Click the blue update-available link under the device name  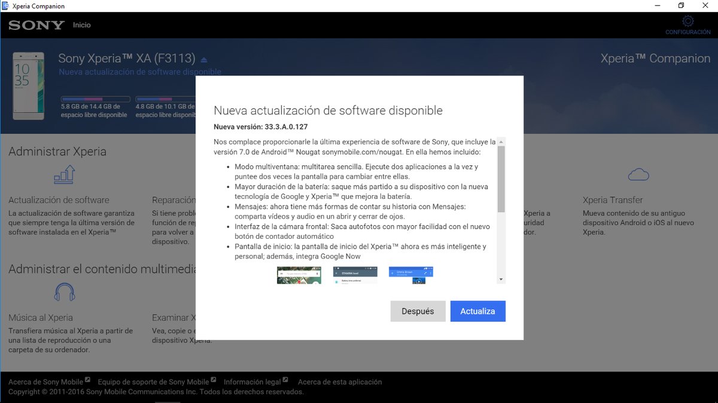140,72
